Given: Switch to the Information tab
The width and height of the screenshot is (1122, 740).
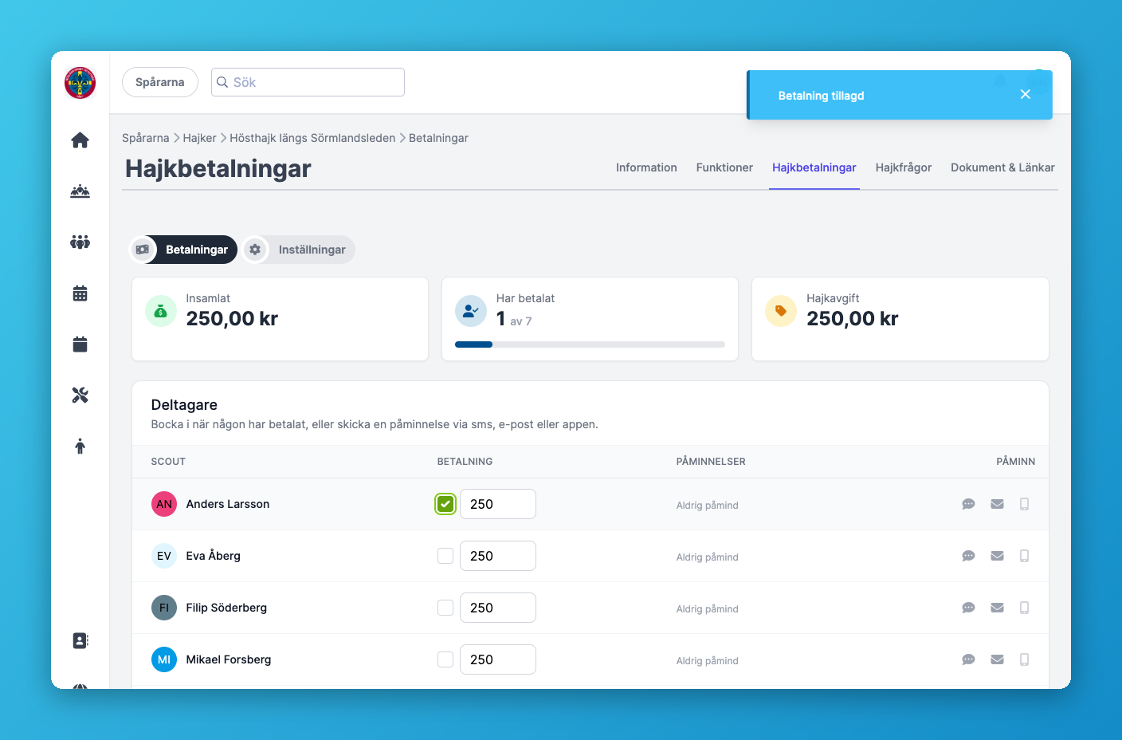Looking at the screenshot, I should 646,167.
